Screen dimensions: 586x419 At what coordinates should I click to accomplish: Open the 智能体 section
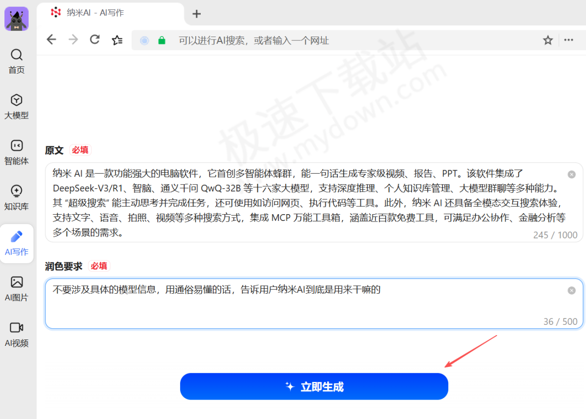point(16,152)
